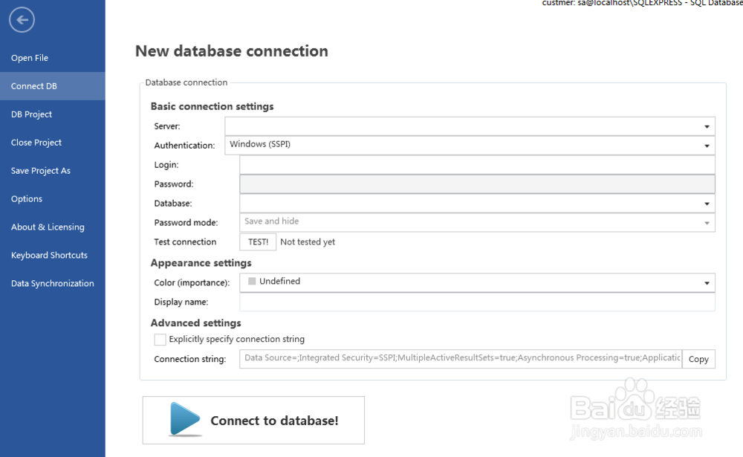Enable Explicitly specify connection string

click(x=160, y=339)
